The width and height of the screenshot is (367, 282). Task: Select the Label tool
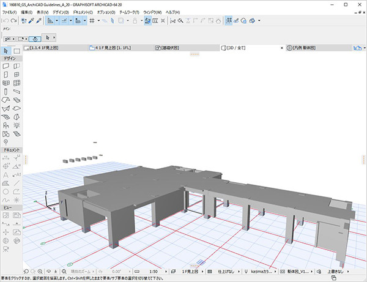tap(17, 175)
